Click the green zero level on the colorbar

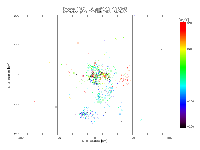pyautogui.click(x=183, y=75)
